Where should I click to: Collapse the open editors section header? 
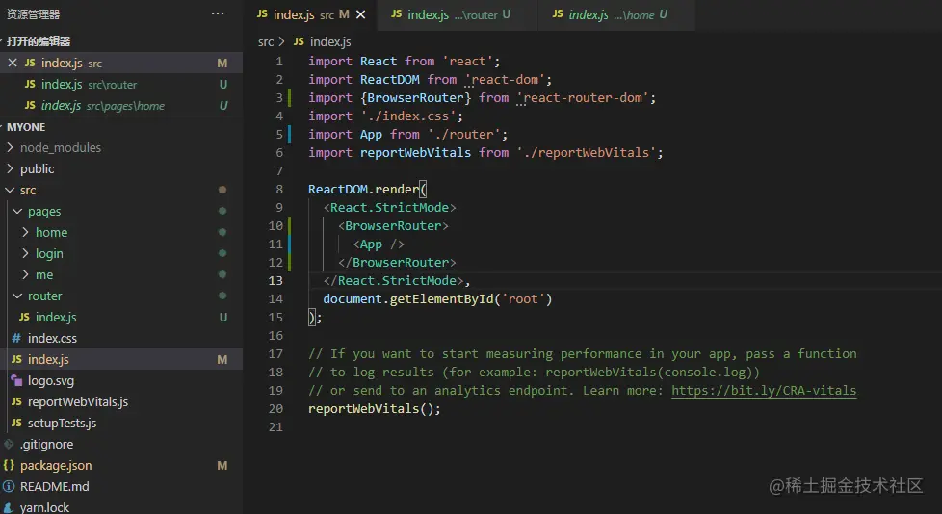pyautogui.click(x=38, y=41)
